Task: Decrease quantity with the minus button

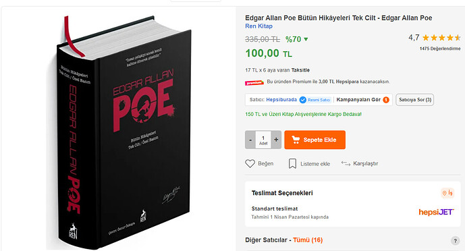Action: pyautogui.click(x=250, y=140)
